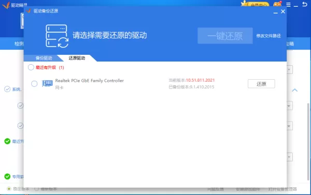Open the game controller icon in main window
The width and height of the screenshot is (311, 195).
coord(277,4)
